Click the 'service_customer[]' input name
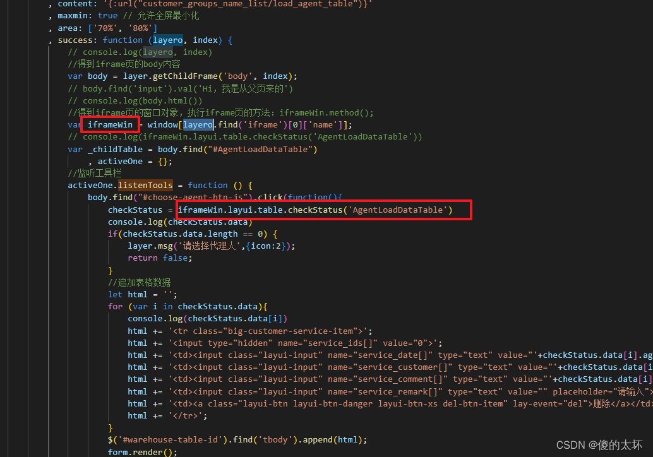Image resolution: width=653 pixels, height=457 pixels. [403, 367]
